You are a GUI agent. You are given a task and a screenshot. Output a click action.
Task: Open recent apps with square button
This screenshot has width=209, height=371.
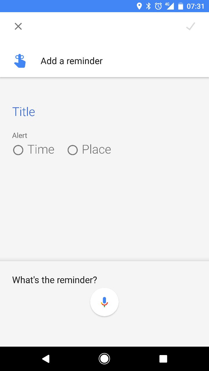[x=163, y=359]
